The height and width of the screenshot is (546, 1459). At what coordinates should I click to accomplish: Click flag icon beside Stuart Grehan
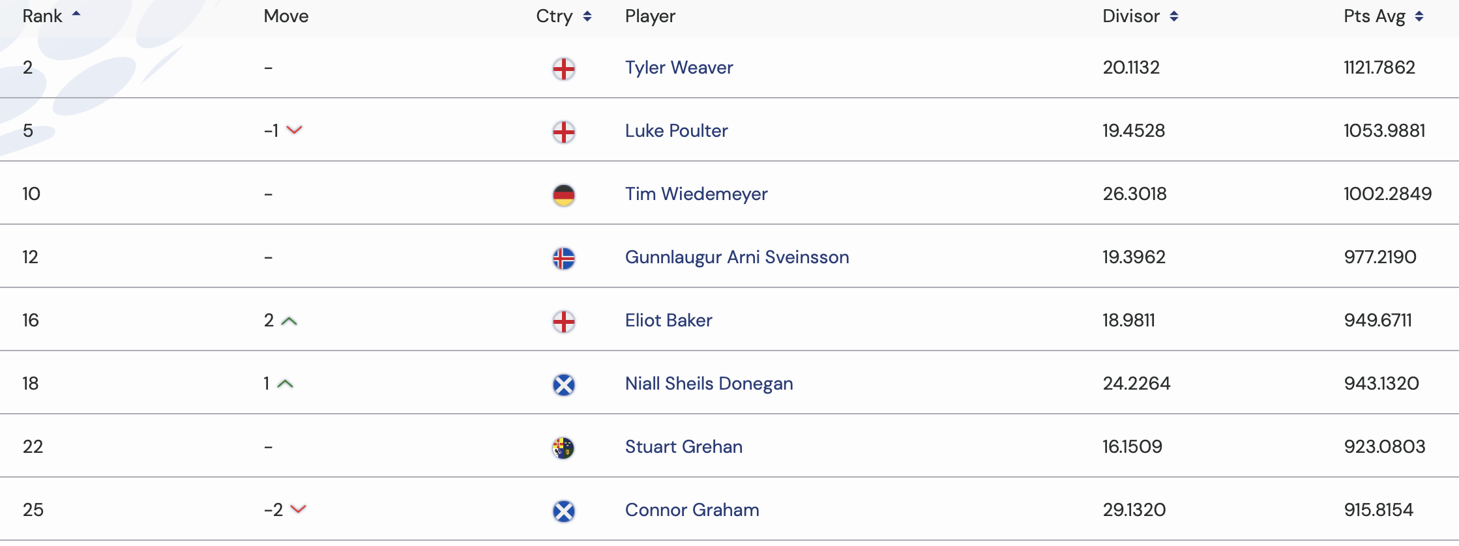pos(564,448)
